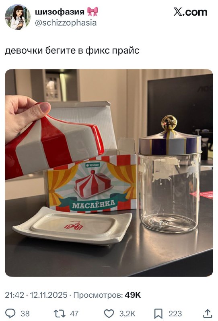Tap the retweet arrows icon
Image resolution: width=218 pixels, height=321 pixels.
[x=60, y=313]
